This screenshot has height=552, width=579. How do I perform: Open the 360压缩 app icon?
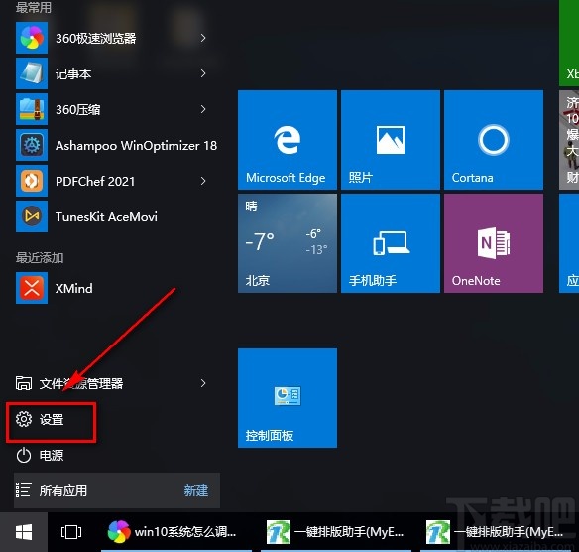(32, 109)
